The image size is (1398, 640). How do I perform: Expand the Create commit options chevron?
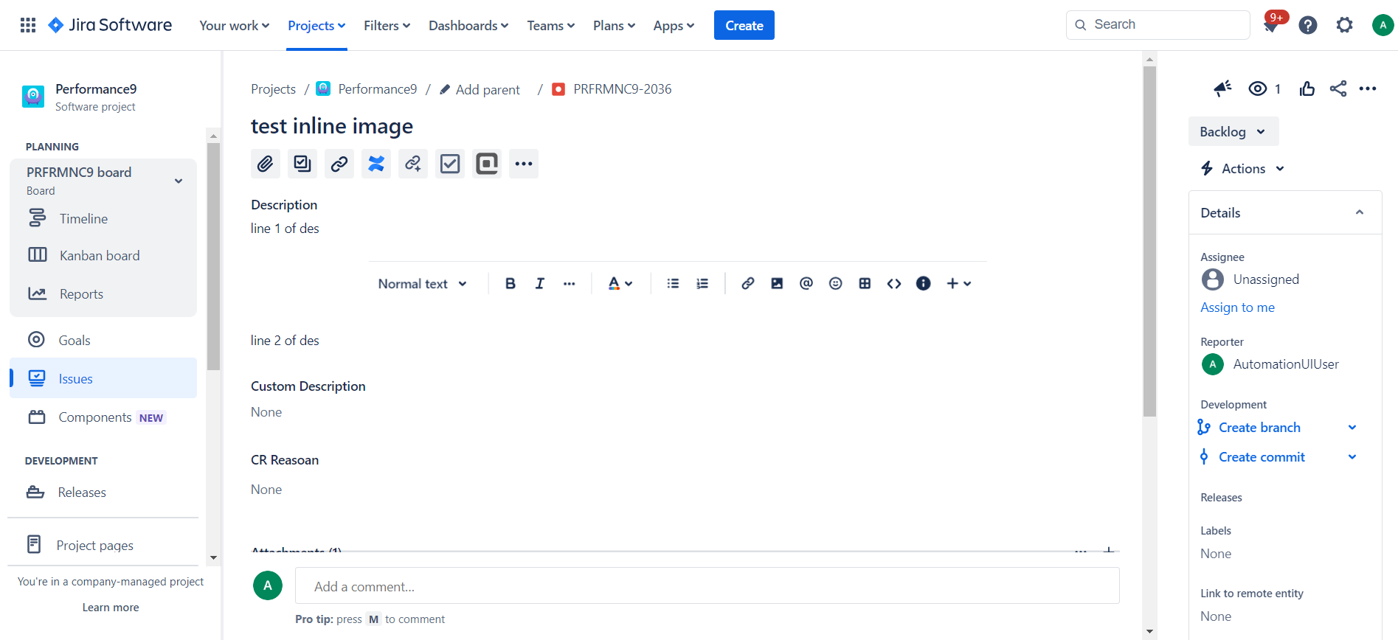click(1352, 457)
